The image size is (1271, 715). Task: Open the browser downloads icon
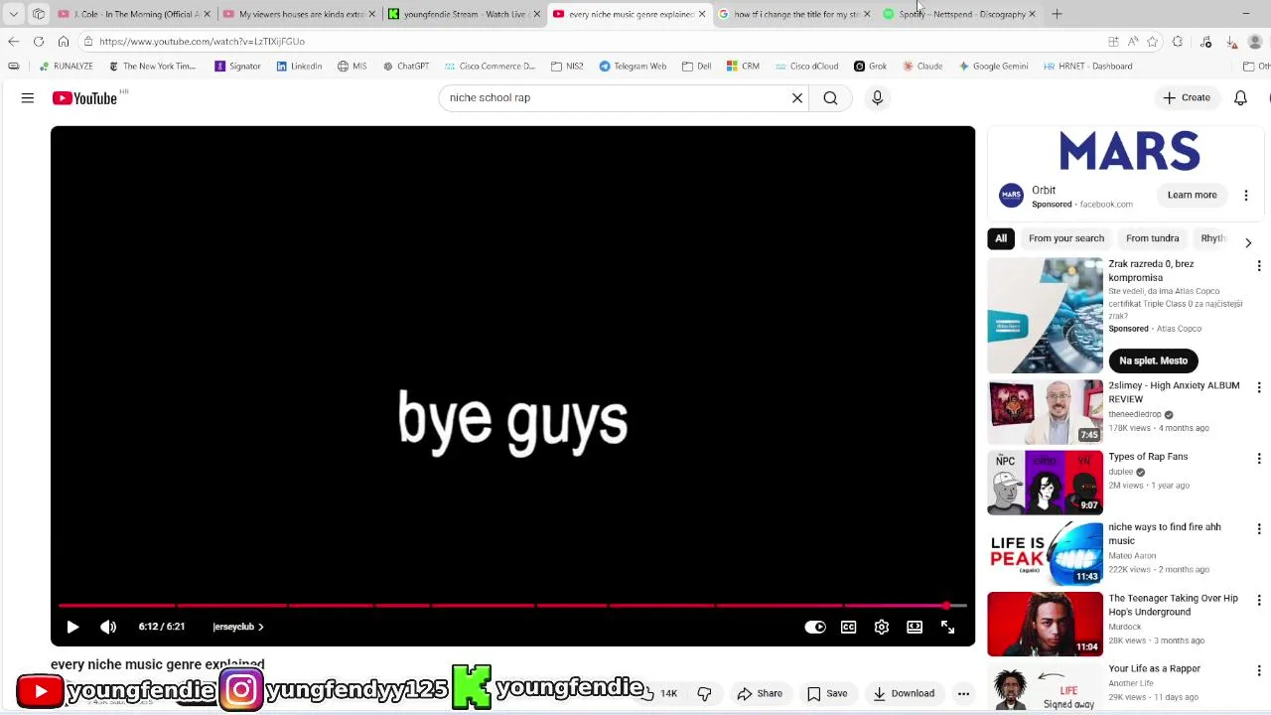(1231, 42)
